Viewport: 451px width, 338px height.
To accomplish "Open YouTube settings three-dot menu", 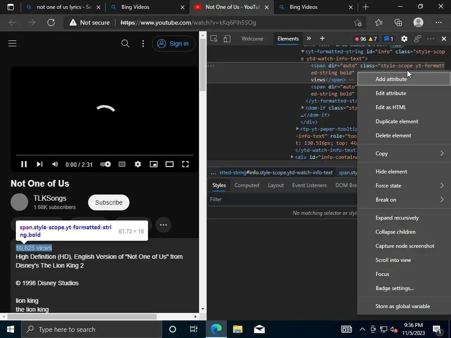I will (143, 44).
